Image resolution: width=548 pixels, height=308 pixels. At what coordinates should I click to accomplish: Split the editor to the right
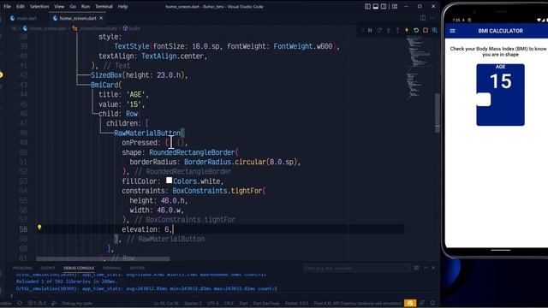[x=423, y=18]
